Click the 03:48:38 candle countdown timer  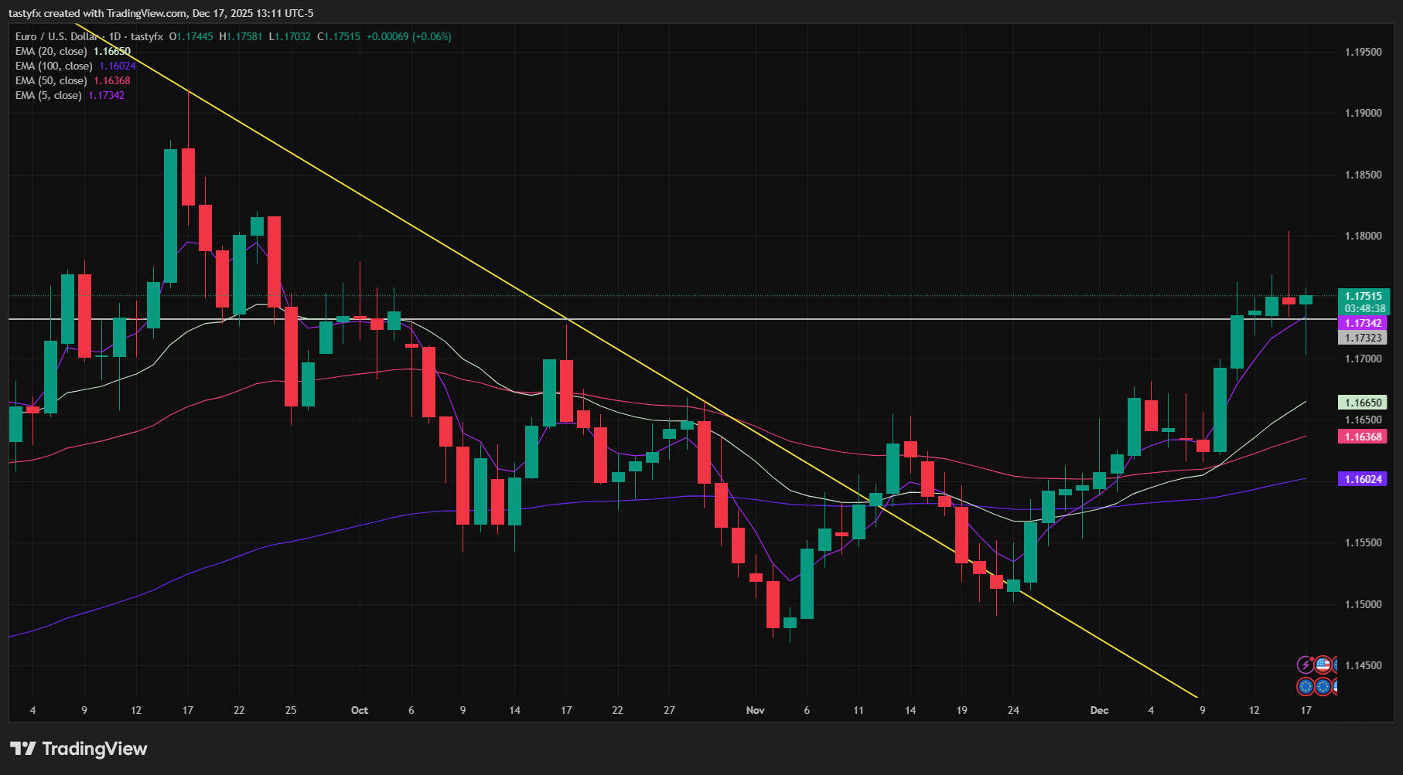[x=1364, y=308]
